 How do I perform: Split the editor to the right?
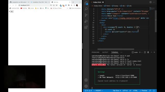[151, 2]
